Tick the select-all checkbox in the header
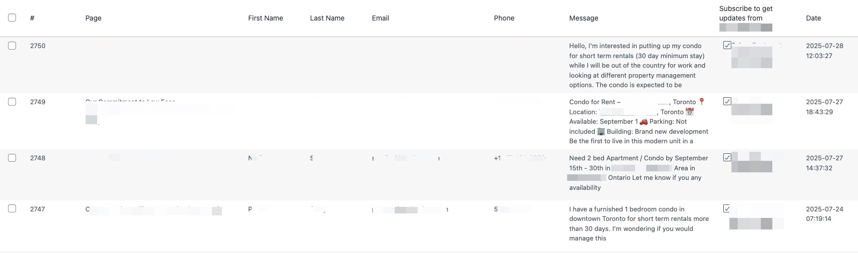This screenshot has height=253, width=858. tap(12, 18)
